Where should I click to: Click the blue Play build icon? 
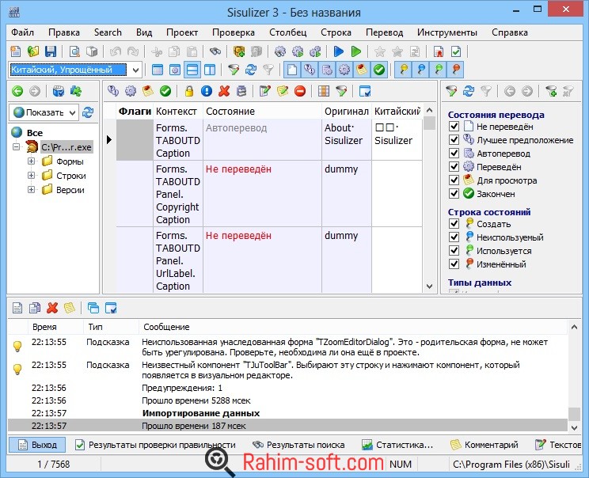339,51
